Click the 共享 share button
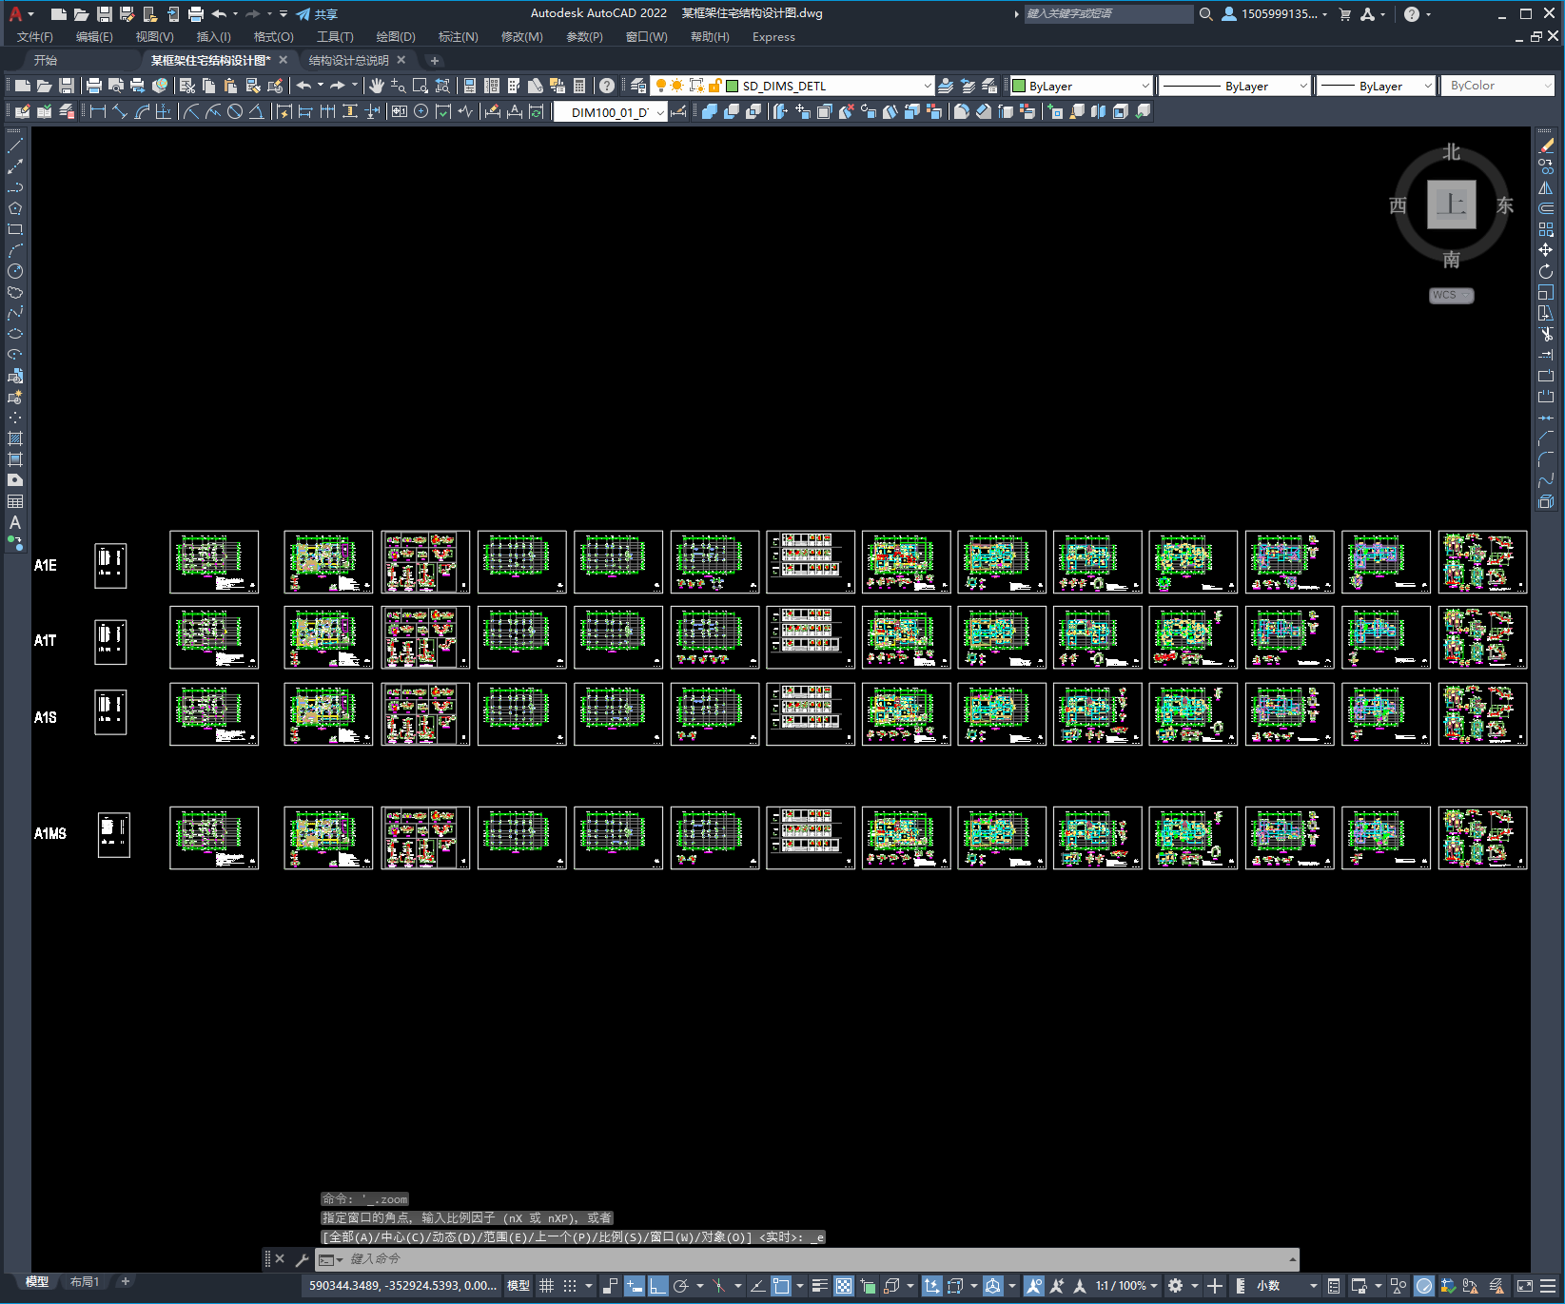The height and width of the screenshot is (1304, 1565). (317, 14)
